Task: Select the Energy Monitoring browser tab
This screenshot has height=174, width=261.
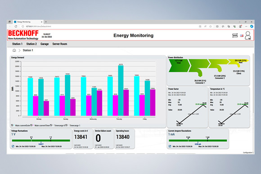Action: coord(28,22)
